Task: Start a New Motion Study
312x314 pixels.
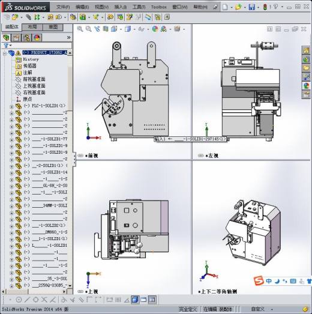Action: pyautogui.click(x=110, y=17)
